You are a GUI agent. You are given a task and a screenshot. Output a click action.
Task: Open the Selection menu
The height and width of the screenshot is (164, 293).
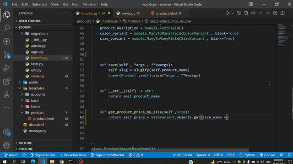click(x=39, y=4)
